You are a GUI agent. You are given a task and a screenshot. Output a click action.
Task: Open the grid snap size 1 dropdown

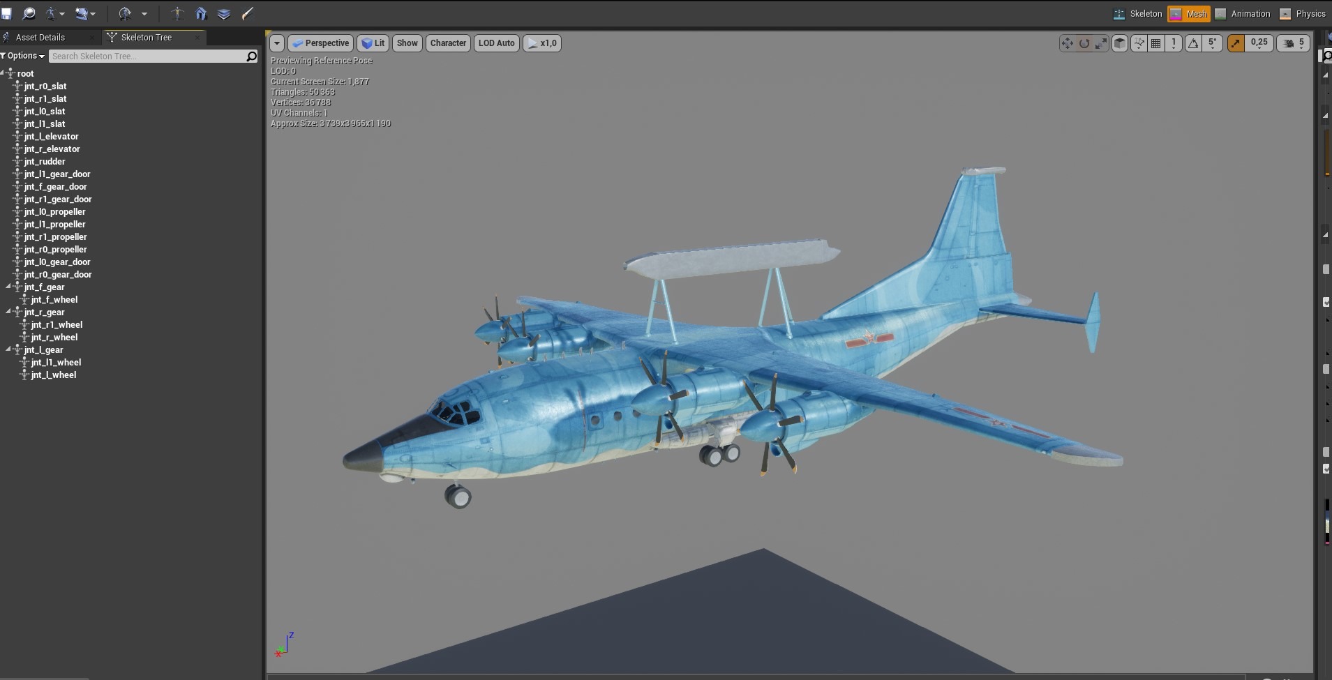[x=1174, y=43]
